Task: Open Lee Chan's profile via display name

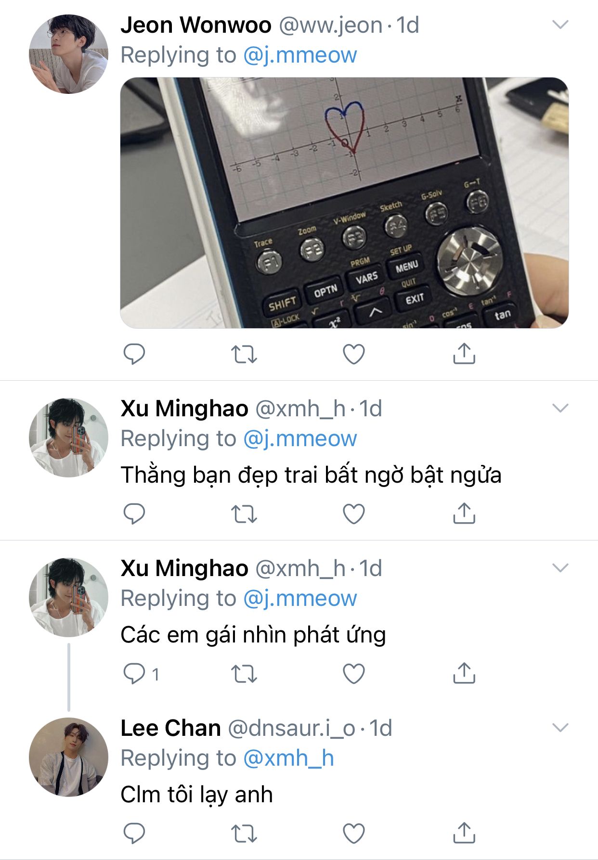Action: (x=170, y=728)
